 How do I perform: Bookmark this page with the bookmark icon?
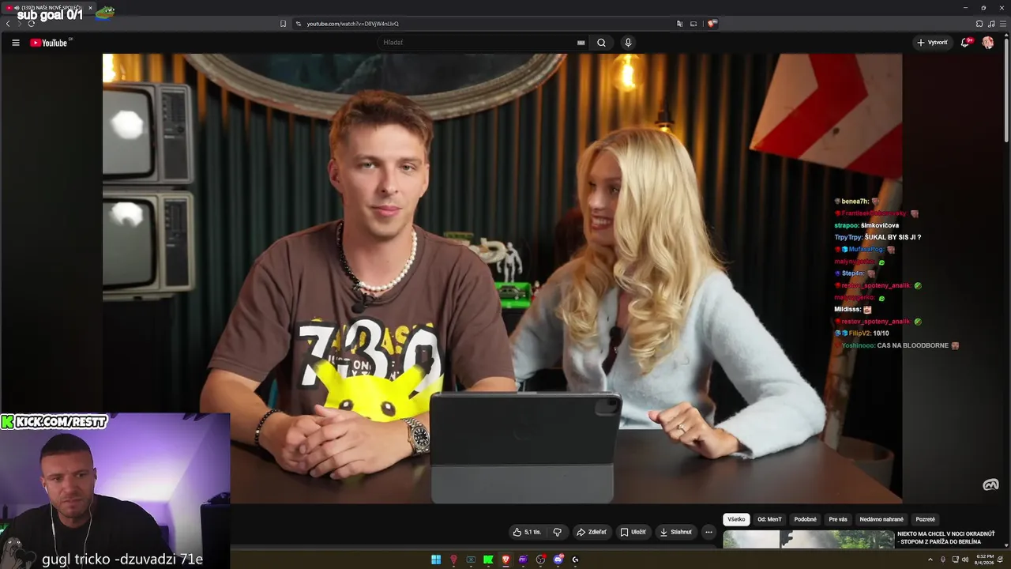283,24
